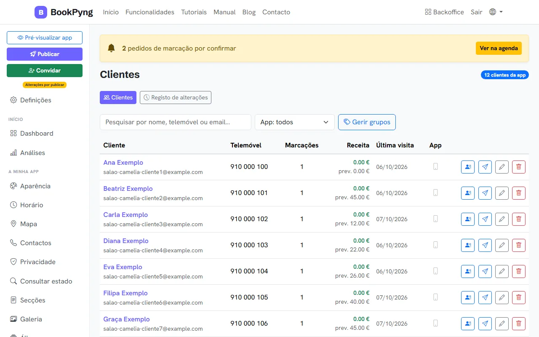Click the client search input field
539x337 pixels.
pos(176,122)
